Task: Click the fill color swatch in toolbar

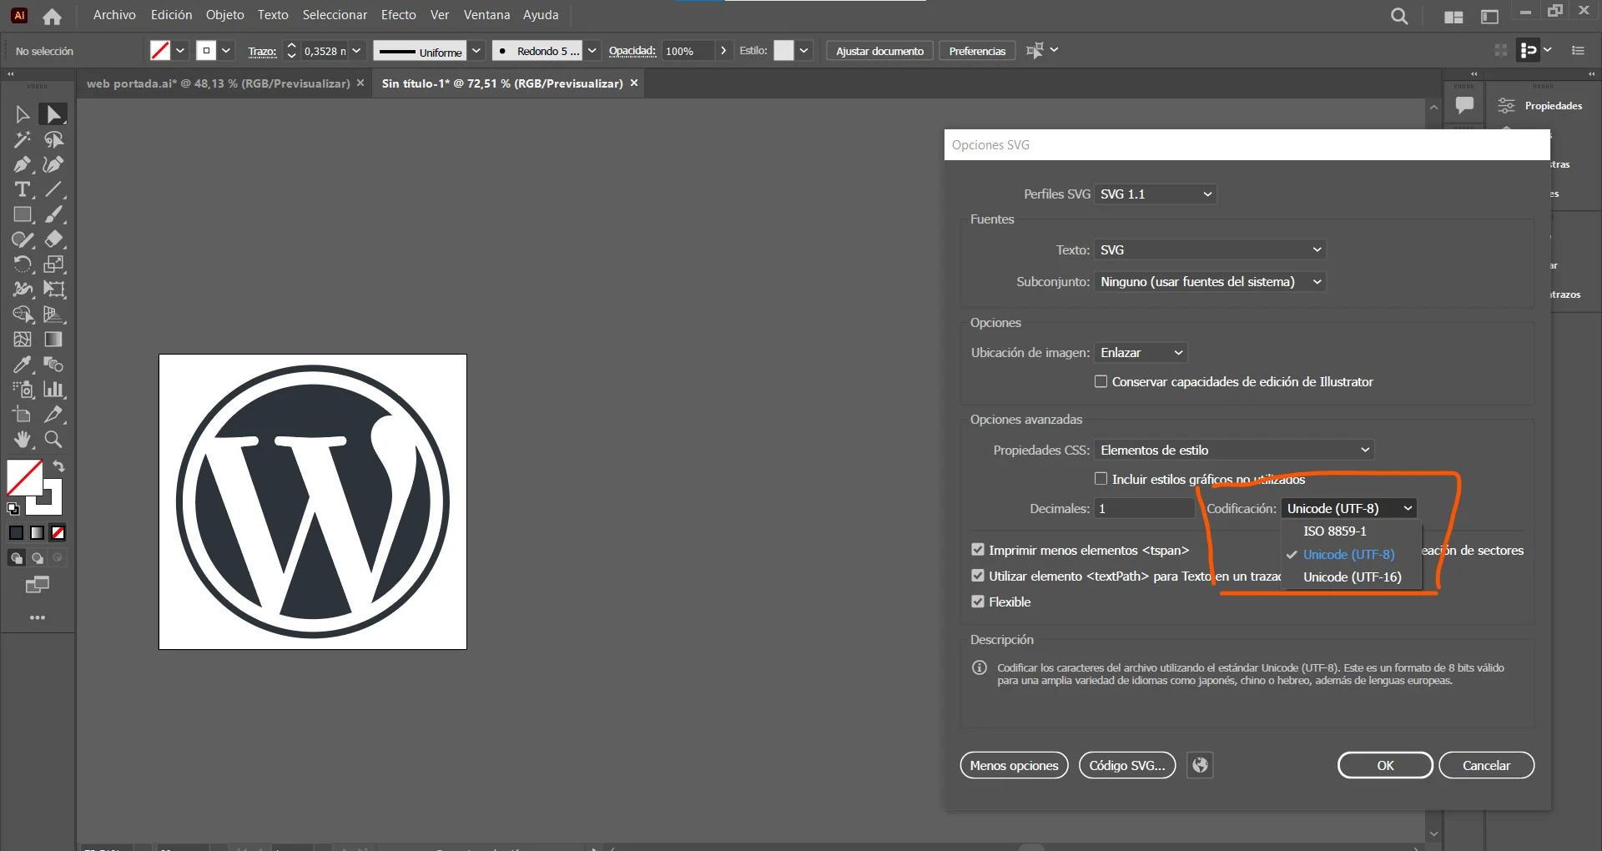Action: 24,478
